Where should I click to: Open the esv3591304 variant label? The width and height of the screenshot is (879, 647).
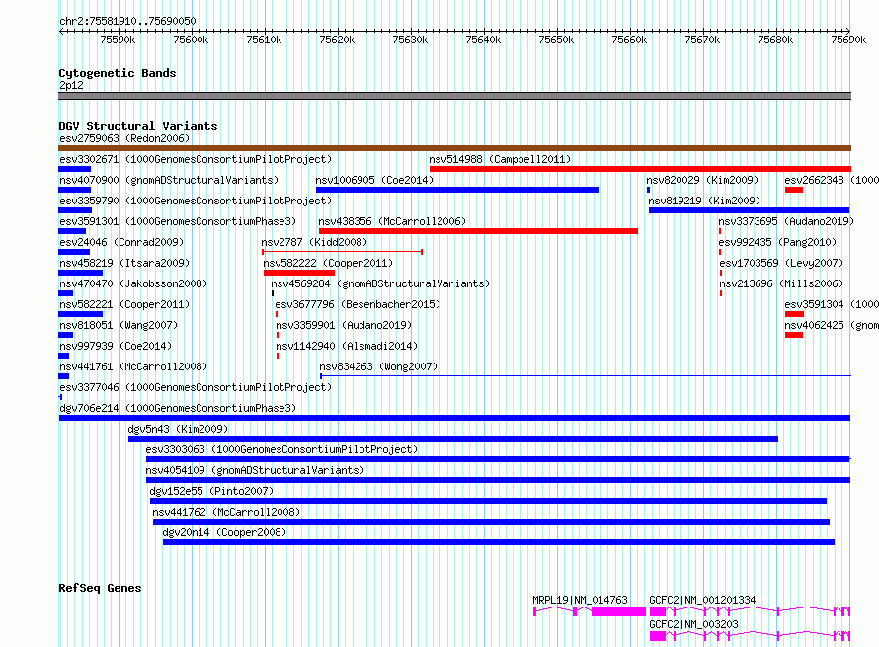click(x=832, y=304)
